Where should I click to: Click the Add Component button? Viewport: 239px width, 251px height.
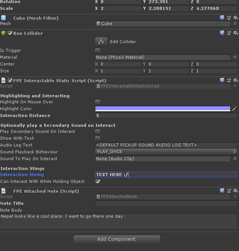(116, 239)
